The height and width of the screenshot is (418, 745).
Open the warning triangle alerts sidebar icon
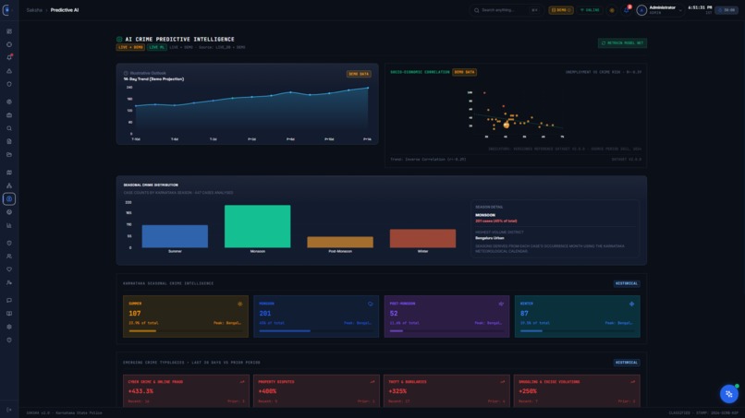pos(9,71)
